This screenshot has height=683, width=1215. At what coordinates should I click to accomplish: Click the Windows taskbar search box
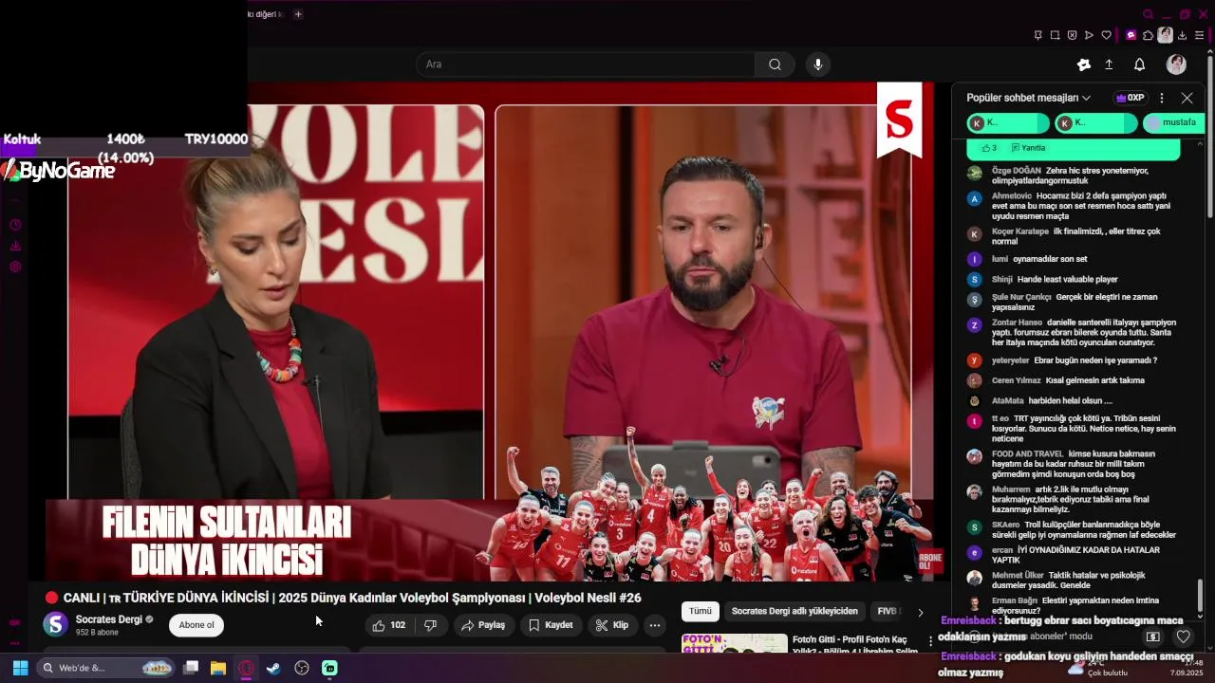point(106,668)
